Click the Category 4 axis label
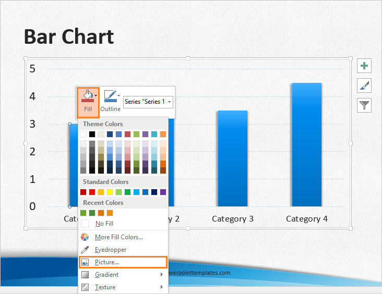The height and width of the screenshot is (294, 382). [307, 219]
